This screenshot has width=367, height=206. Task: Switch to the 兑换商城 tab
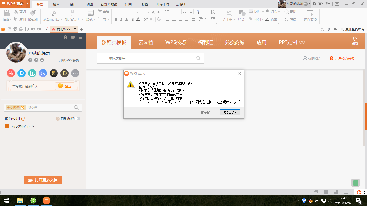point(235,42)
